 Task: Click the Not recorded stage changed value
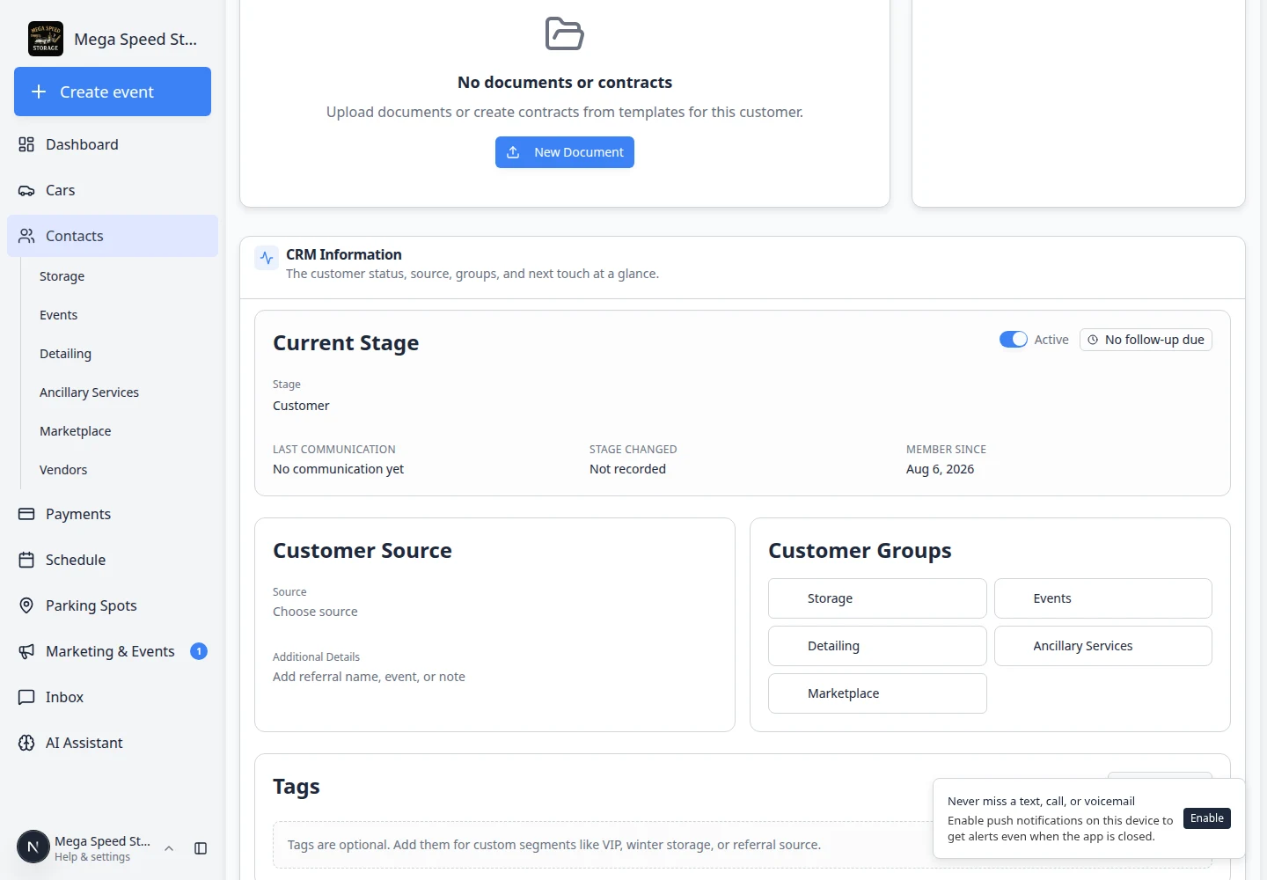point(627,469)
